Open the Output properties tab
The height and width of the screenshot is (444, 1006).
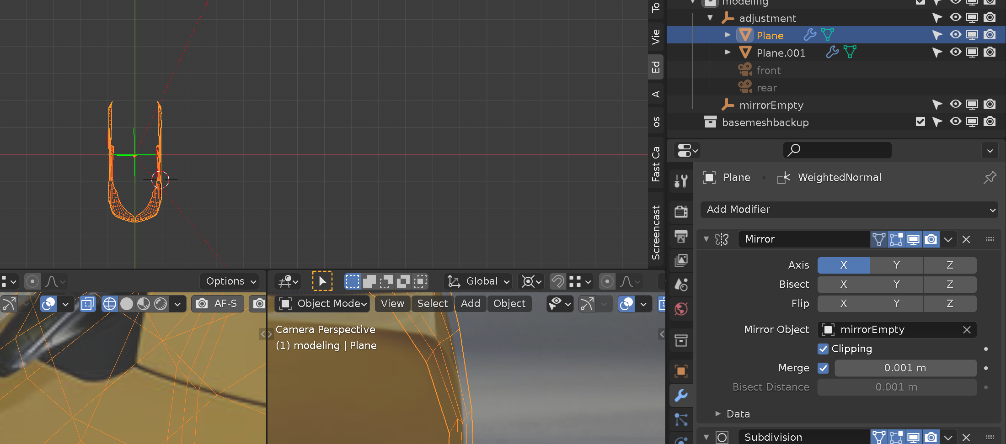(681, 236)
